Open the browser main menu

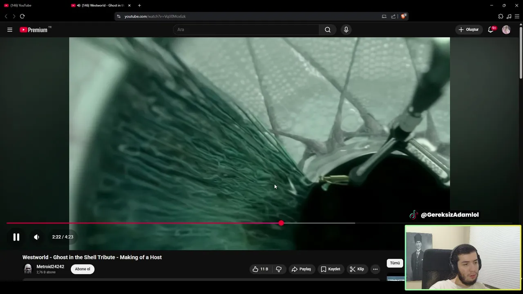click(x=517, y=16)
